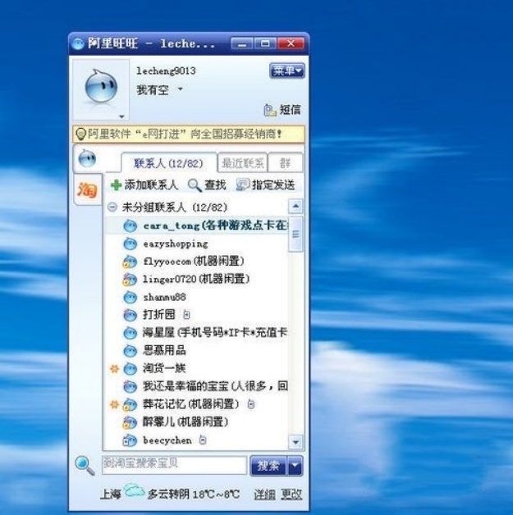Click the idle status icon beside 醉馨儿

(130, 422)
